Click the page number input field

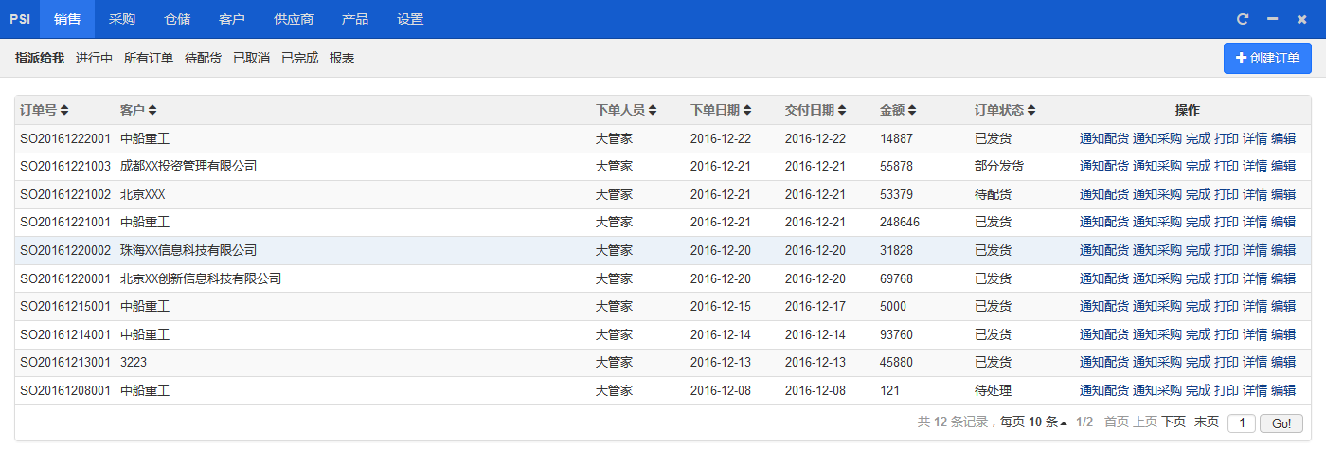pos(1242,423)
